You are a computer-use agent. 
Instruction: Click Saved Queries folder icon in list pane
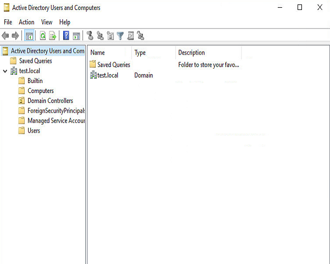pos(92,64)
